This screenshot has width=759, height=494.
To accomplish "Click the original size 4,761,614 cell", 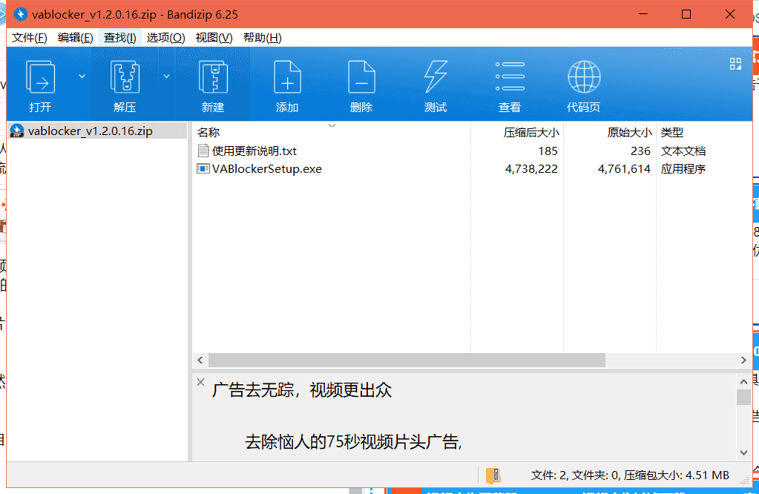I will (x=624, y=169).
